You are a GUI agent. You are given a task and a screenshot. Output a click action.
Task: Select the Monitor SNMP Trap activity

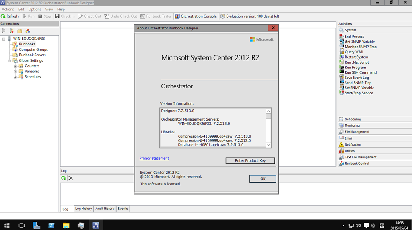pyautogui.click(x=358, y=47)
